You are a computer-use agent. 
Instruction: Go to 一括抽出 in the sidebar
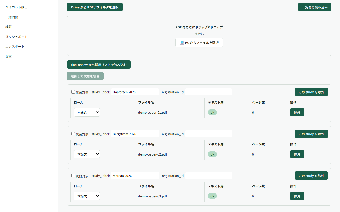12,17
